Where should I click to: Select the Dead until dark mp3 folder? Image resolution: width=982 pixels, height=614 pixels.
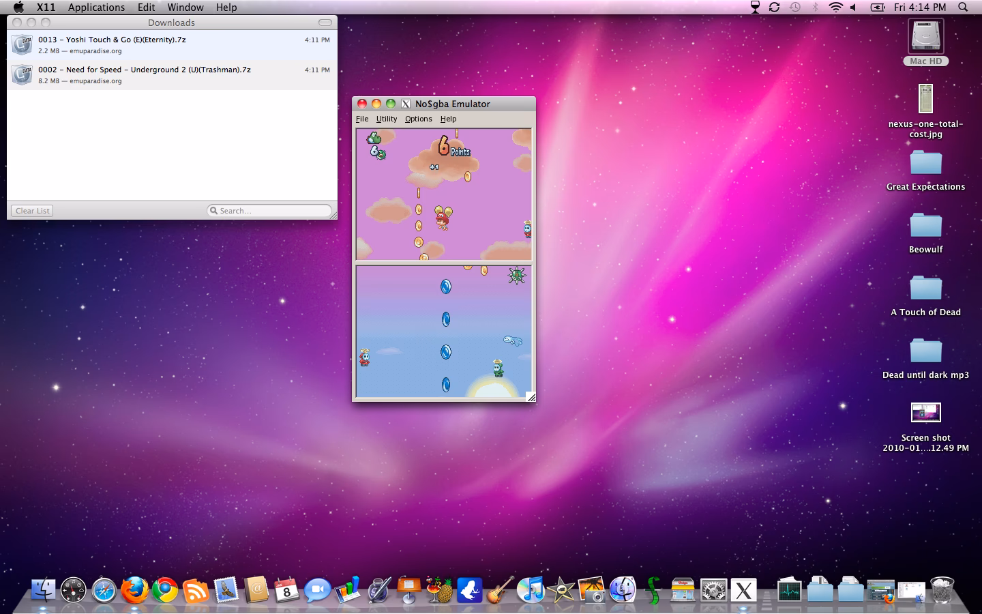pos(925,359)
